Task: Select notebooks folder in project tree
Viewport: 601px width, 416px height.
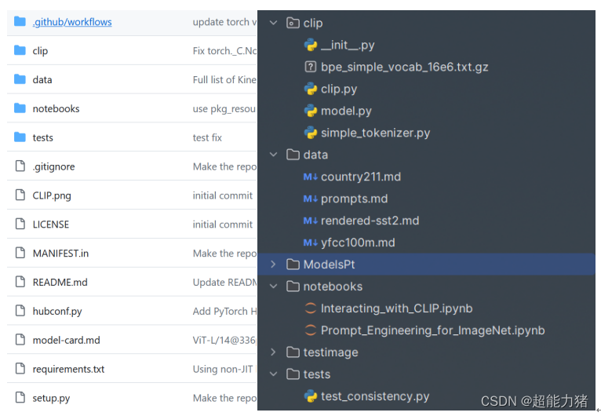Action: [333, 286]
